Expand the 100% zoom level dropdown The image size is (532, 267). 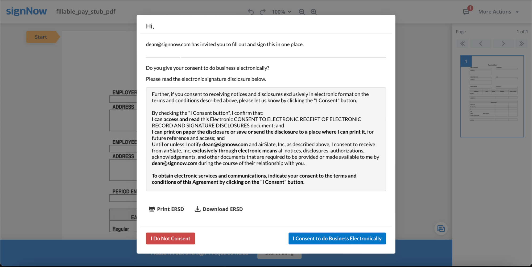pyautogui.click(x=281, y=12)
